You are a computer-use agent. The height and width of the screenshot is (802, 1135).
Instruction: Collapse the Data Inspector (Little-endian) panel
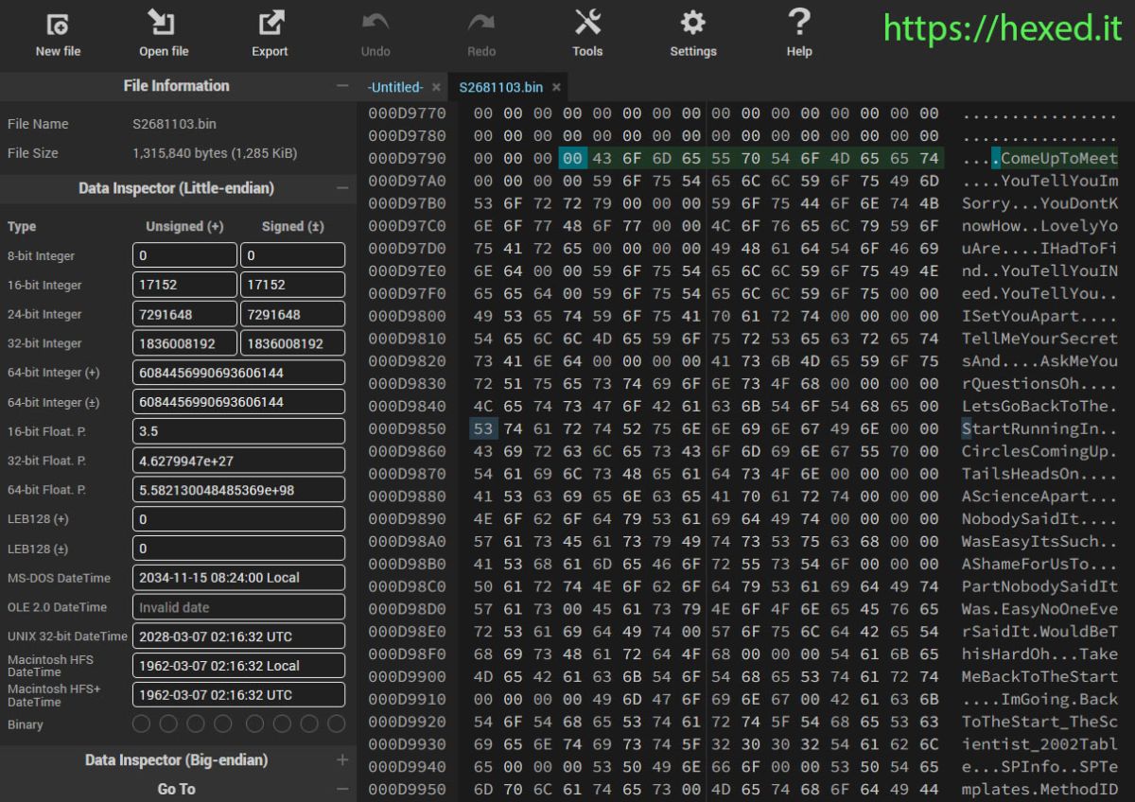pyautogui.click(x=342, y=188)
